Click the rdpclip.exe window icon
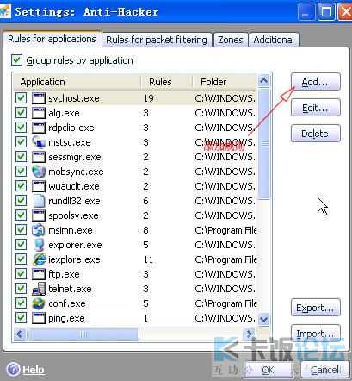Screen dimensions: 352x381 (x=39, y=128)
